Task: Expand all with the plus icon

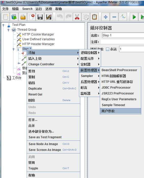Action: pyautogui.click(x=106, y=17)
